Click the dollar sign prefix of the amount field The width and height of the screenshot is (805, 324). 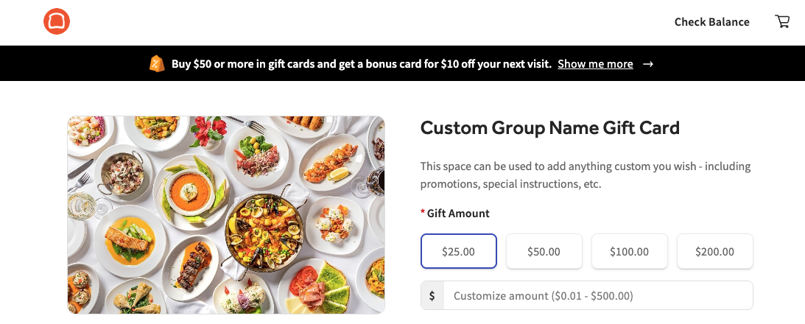[x=432, y=295]
